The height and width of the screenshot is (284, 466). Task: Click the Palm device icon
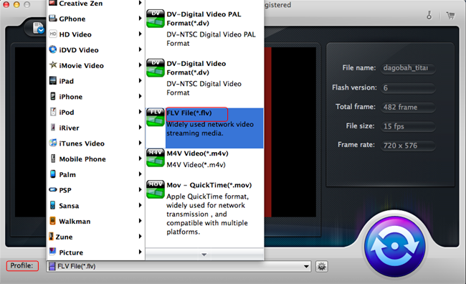[53, 174]
